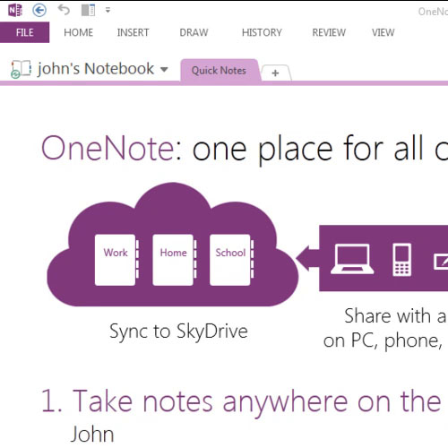
Task: Switch to the HOME ribbon tab
Action: 79,32
